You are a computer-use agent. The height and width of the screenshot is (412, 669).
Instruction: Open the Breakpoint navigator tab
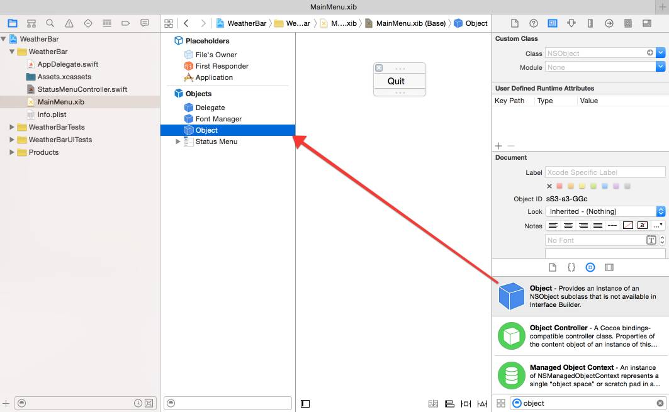click(125, 23)
